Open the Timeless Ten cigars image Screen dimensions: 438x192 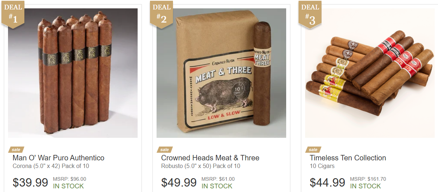370,73
